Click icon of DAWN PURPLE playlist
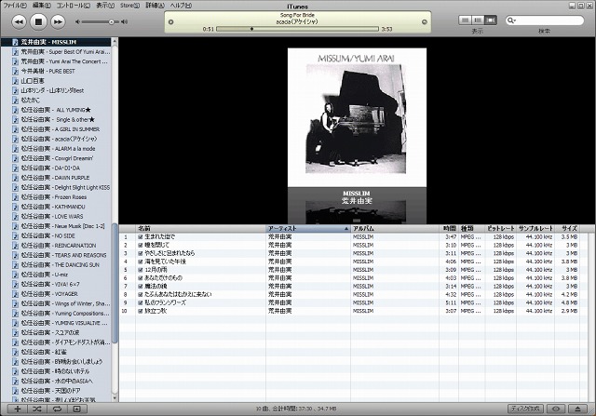 pos(15,178)
